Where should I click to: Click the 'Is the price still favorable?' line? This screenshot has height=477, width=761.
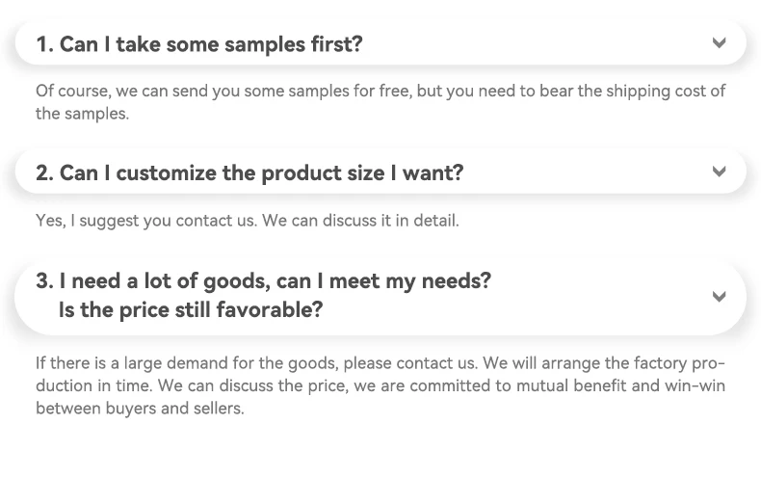(x=191, y=310)
